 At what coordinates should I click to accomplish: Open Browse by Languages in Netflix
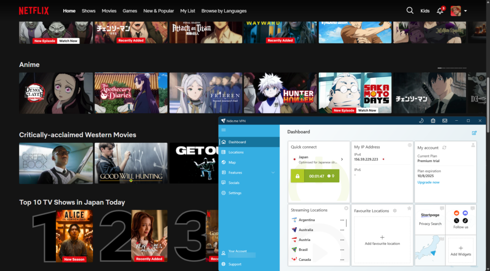(224, 11)
